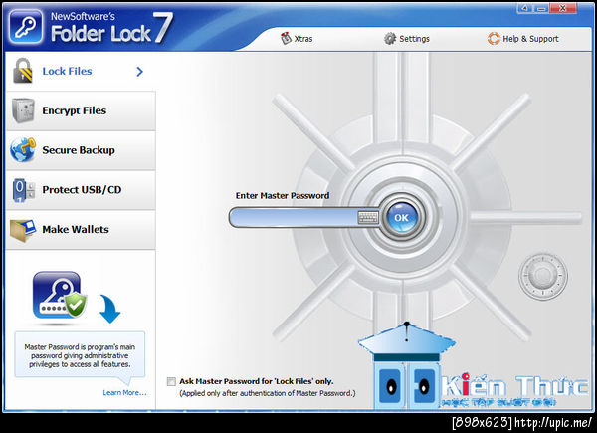Follow the Learn More link
Screen dimensions: 597x433
point(124,392)
